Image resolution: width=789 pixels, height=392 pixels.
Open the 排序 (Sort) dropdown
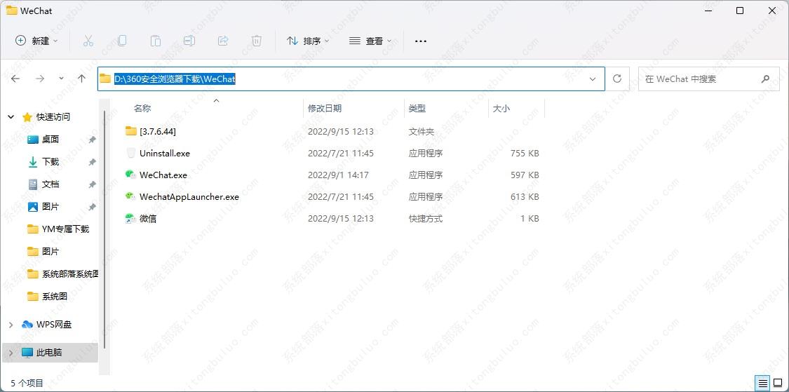click(x=308, y=41)
